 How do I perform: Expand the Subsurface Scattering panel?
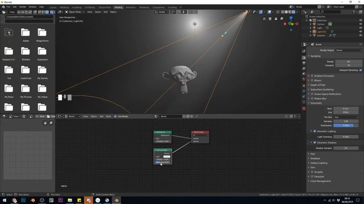[322, 90]
